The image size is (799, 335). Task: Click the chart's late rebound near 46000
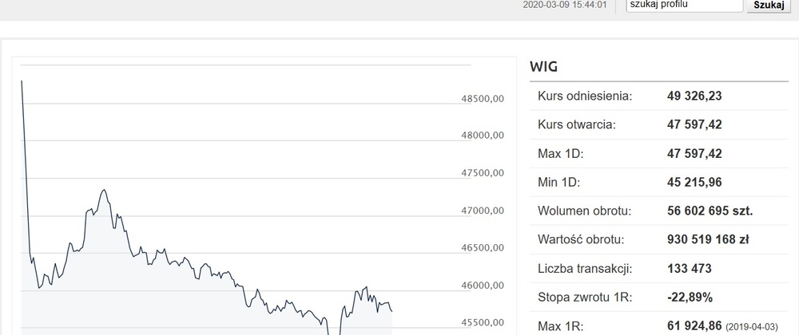point(365,288)
